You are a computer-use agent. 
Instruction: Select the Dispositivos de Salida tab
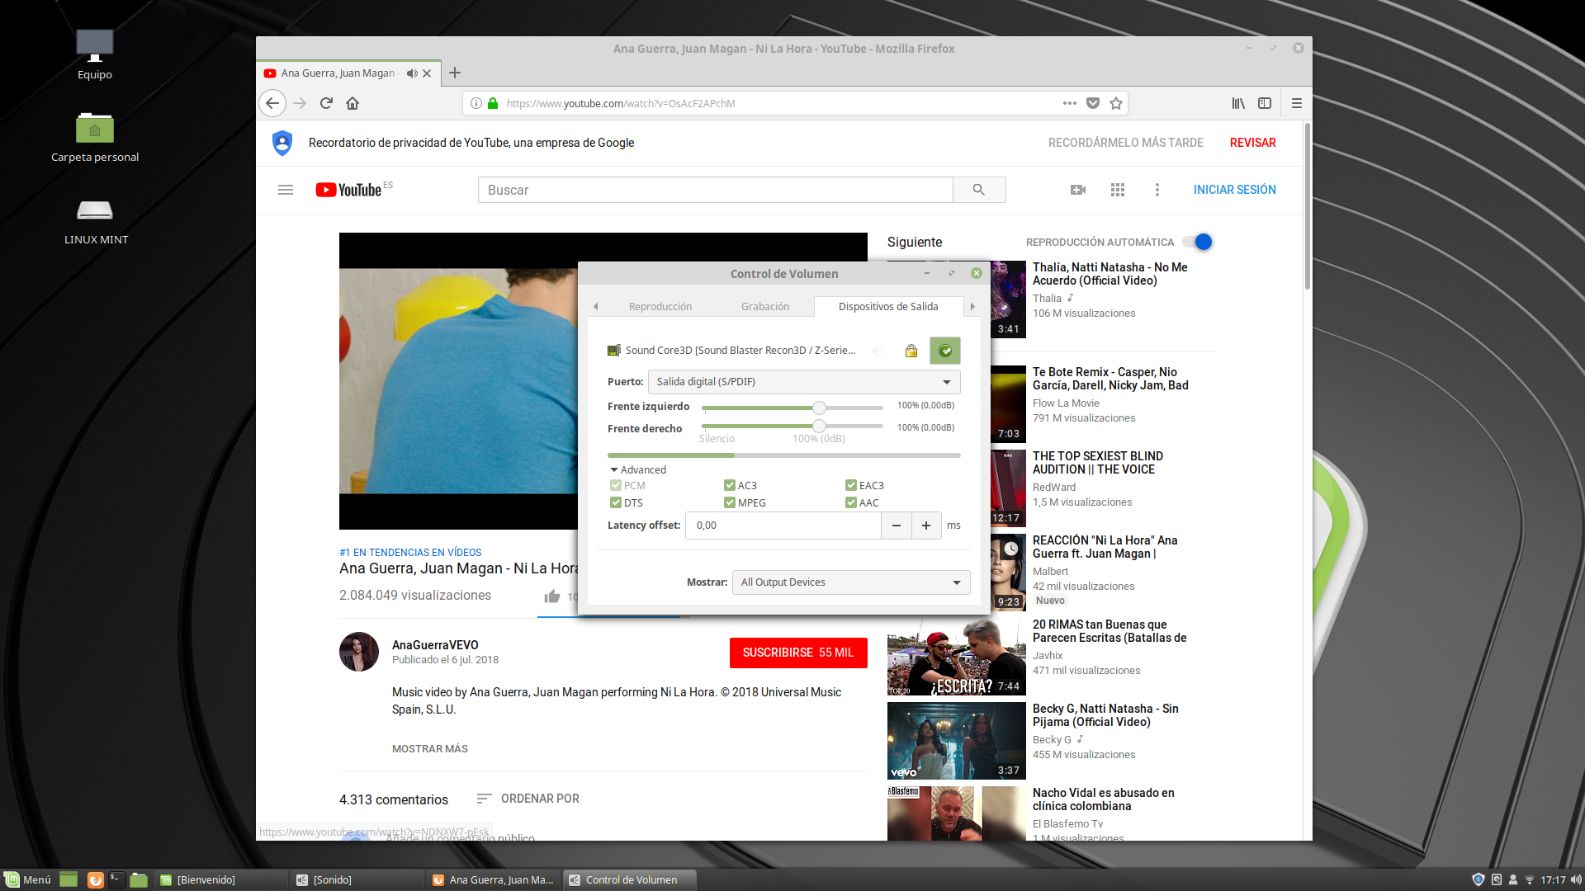pyautogui.click(x=888, y=306)
